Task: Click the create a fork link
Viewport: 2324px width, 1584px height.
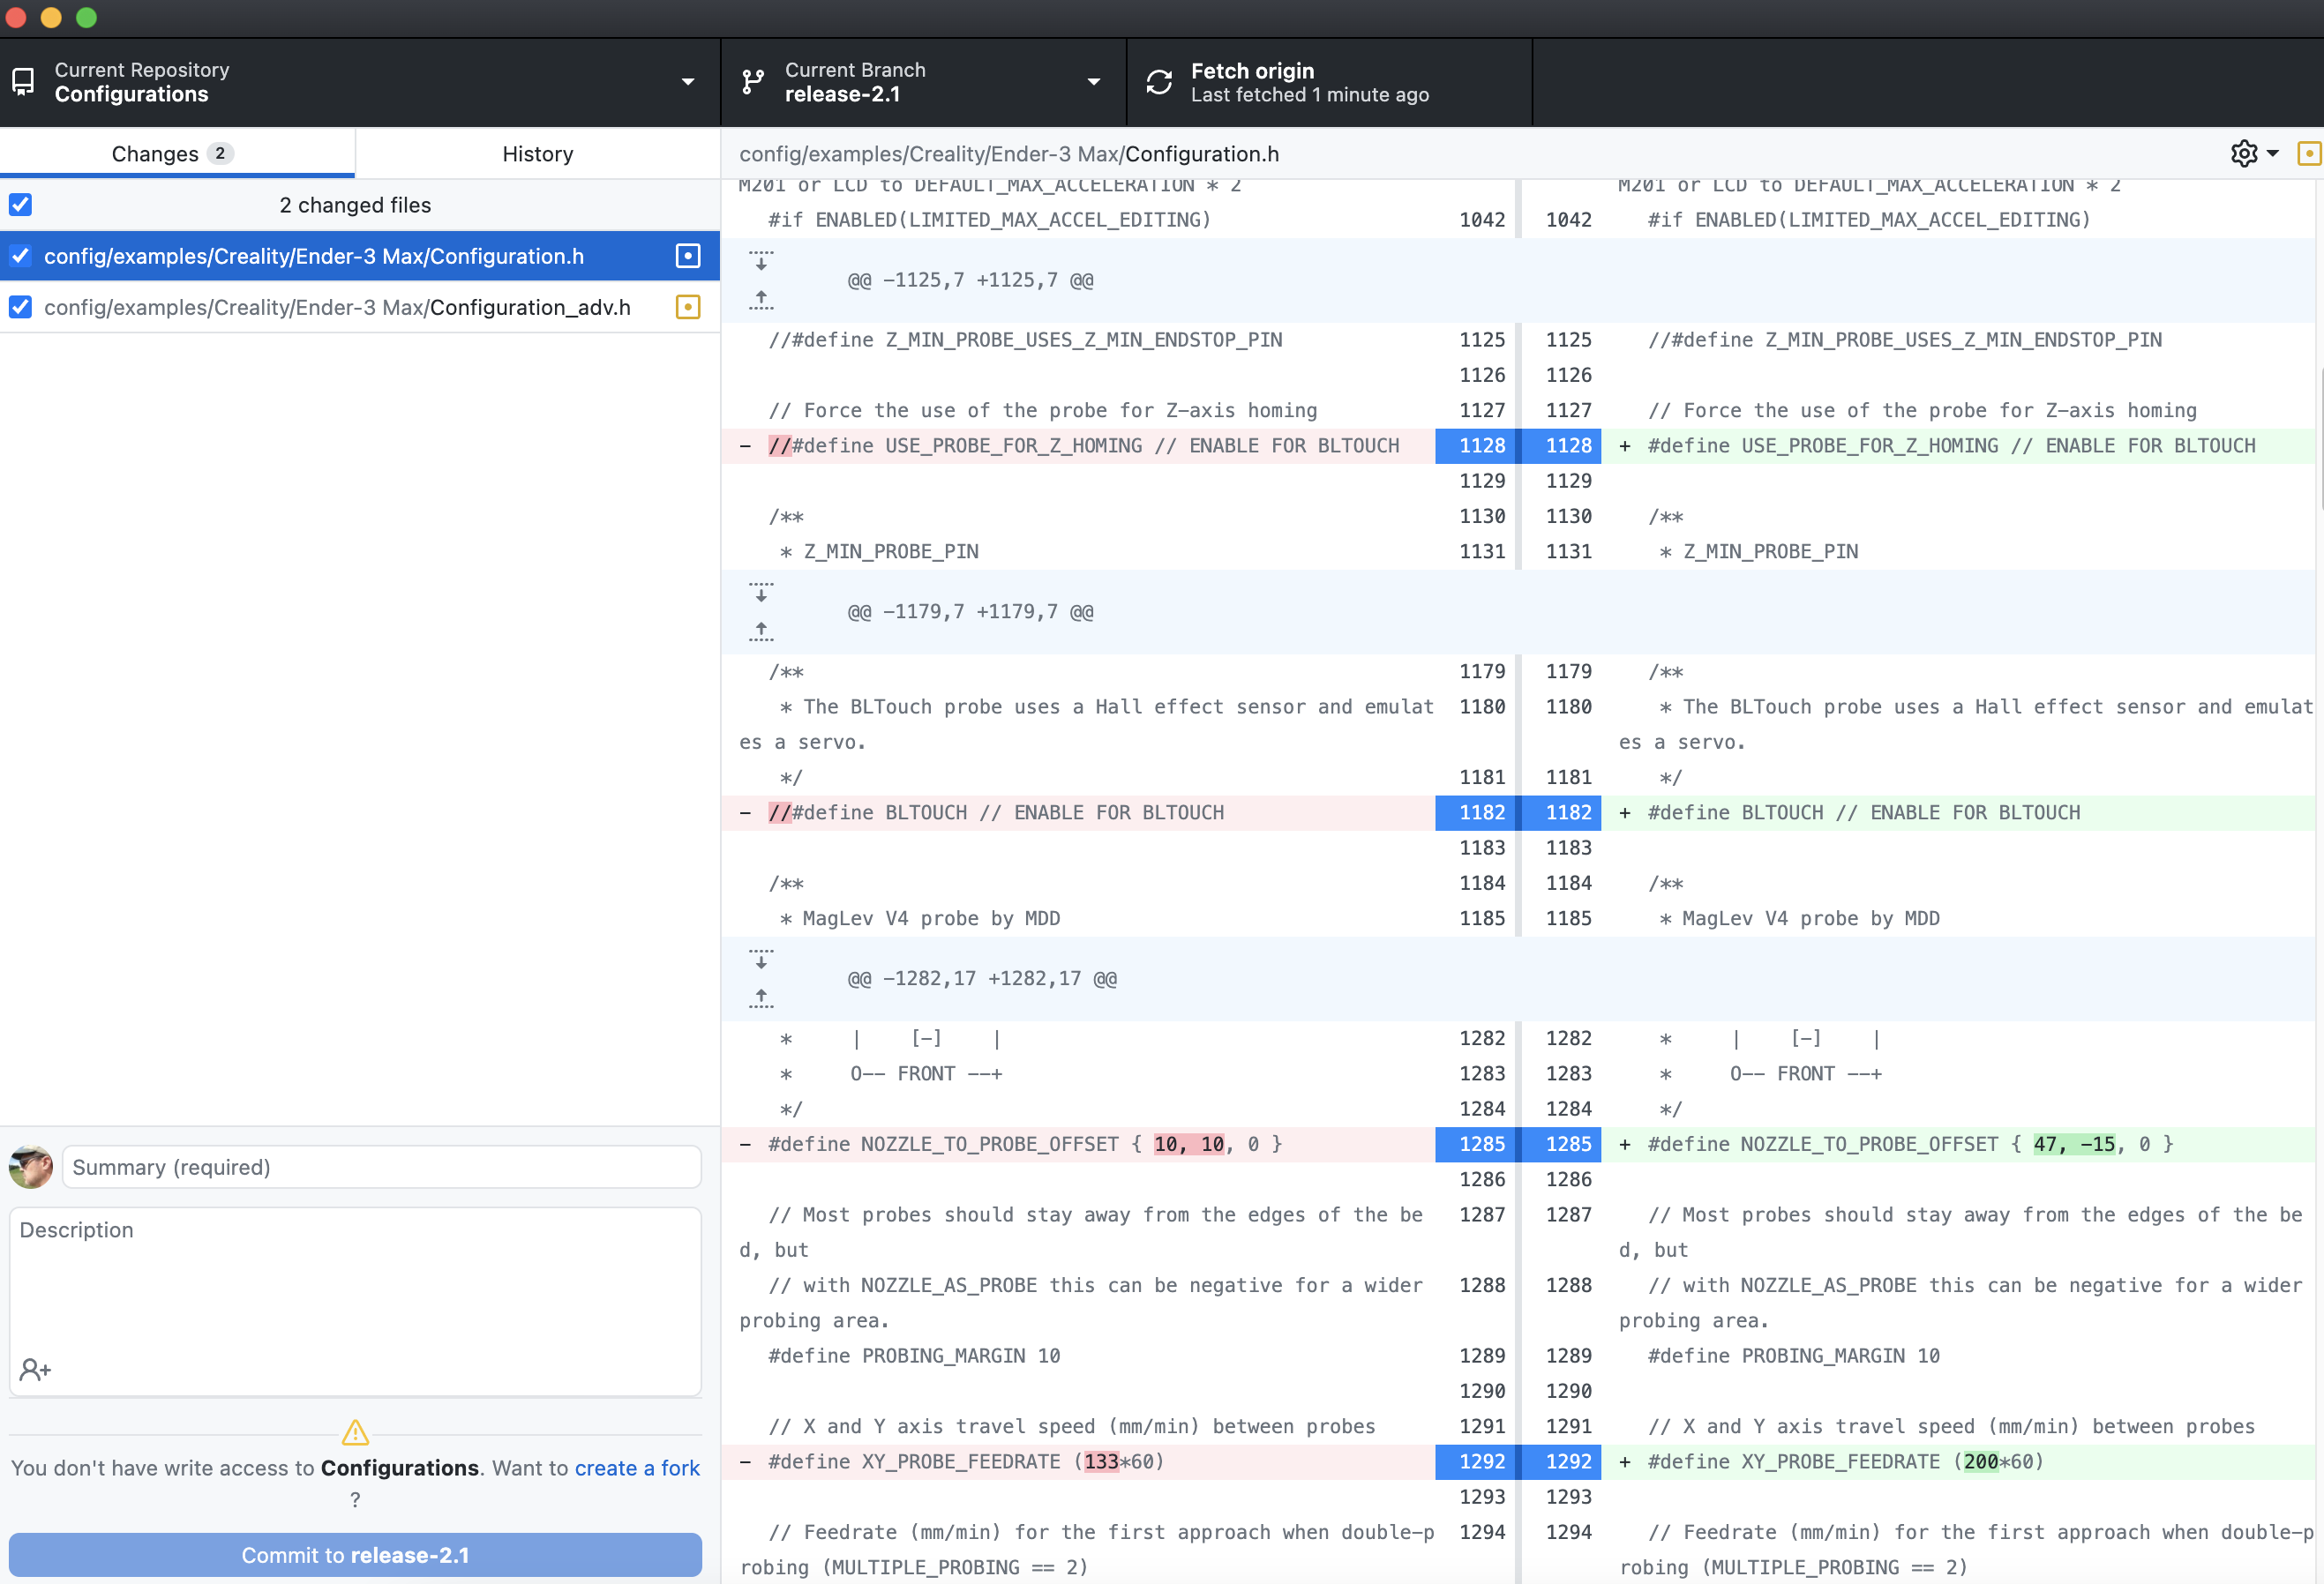Action: click(637, 1468)
